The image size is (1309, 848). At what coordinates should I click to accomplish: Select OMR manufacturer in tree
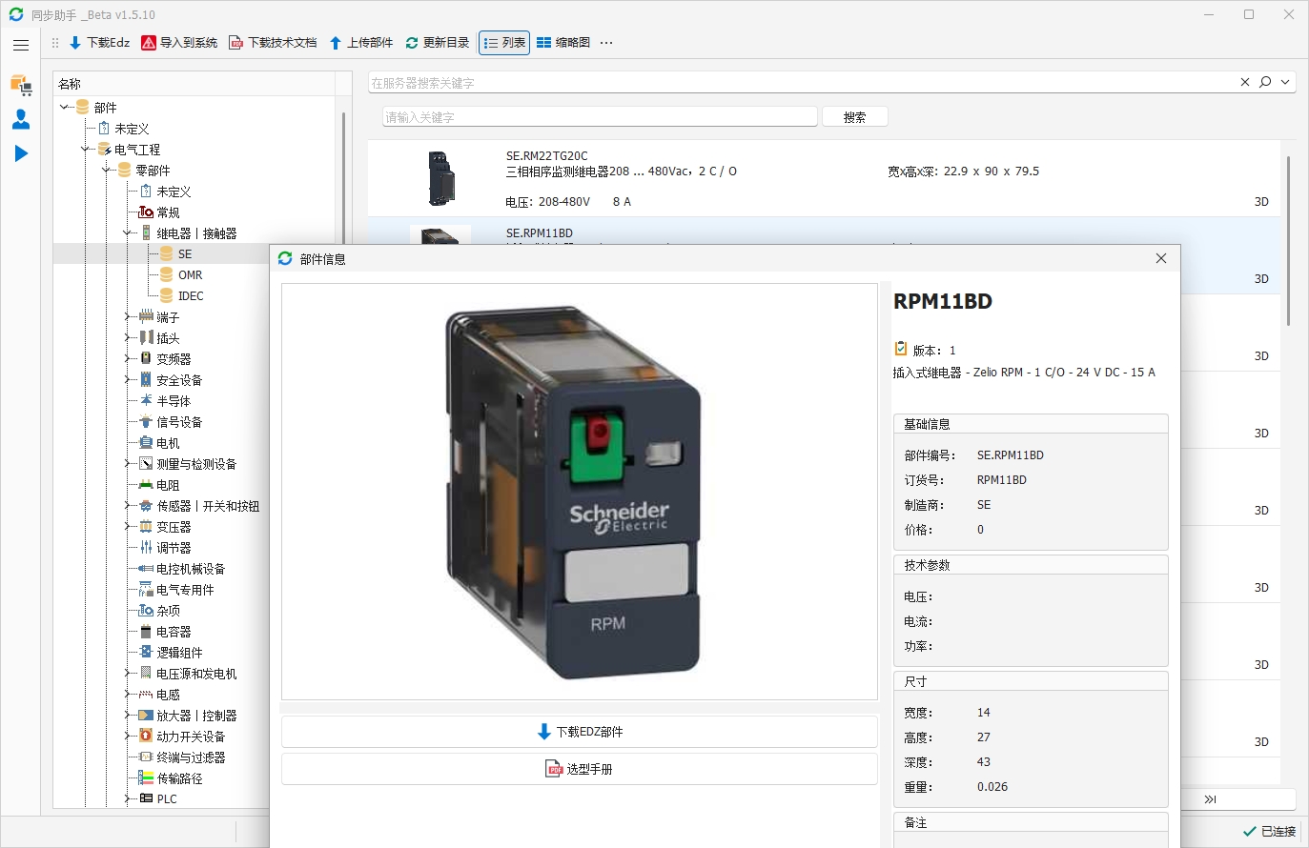190,275
